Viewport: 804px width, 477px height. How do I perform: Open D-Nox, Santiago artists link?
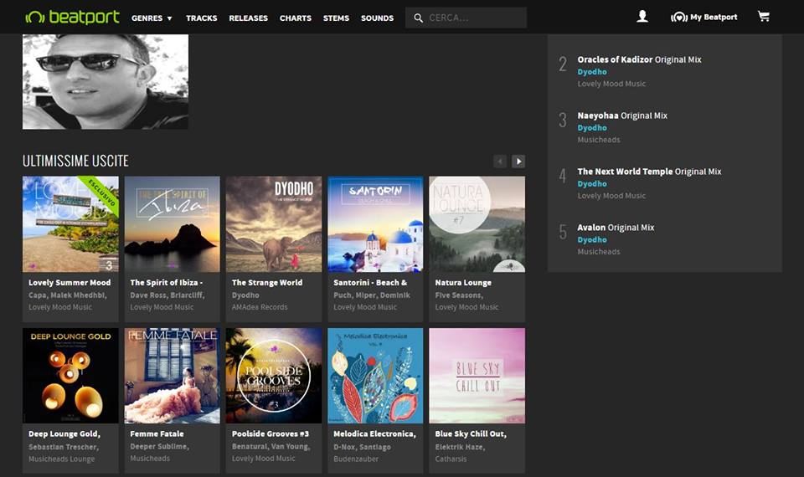pyautogui.click(x=362, y=447)
